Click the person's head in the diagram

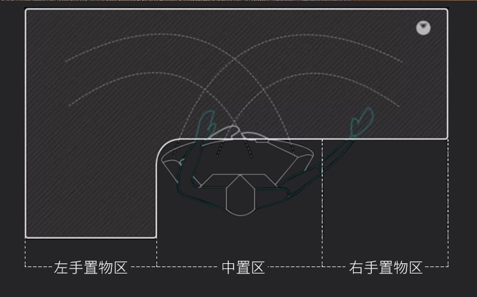[x=240, y=195]
